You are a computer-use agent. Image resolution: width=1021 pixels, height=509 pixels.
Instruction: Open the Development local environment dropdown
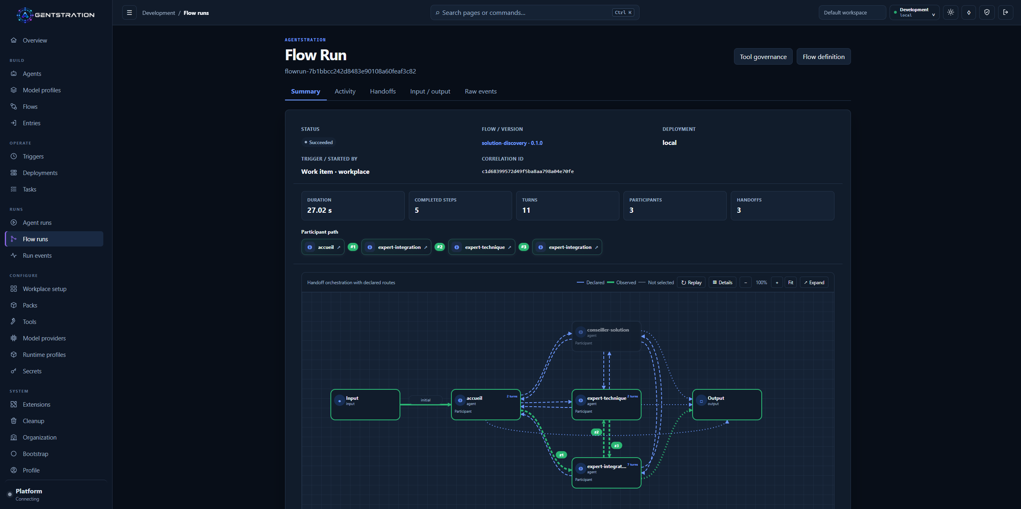click(x=914, y=12)
